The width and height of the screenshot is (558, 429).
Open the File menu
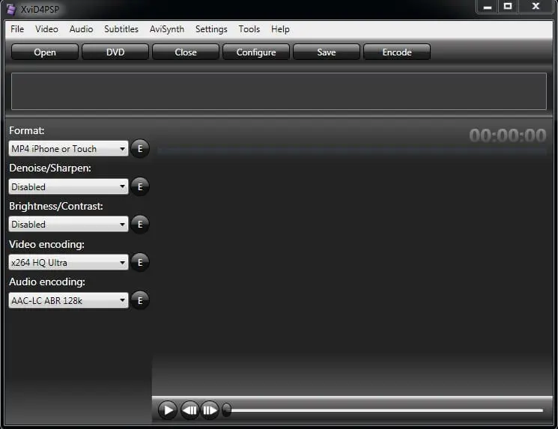(17, 29)
